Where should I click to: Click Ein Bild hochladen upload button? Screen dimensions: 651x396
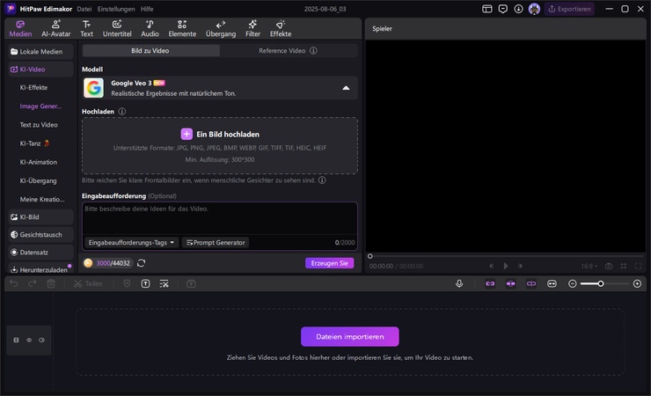[x=220, y=134]
